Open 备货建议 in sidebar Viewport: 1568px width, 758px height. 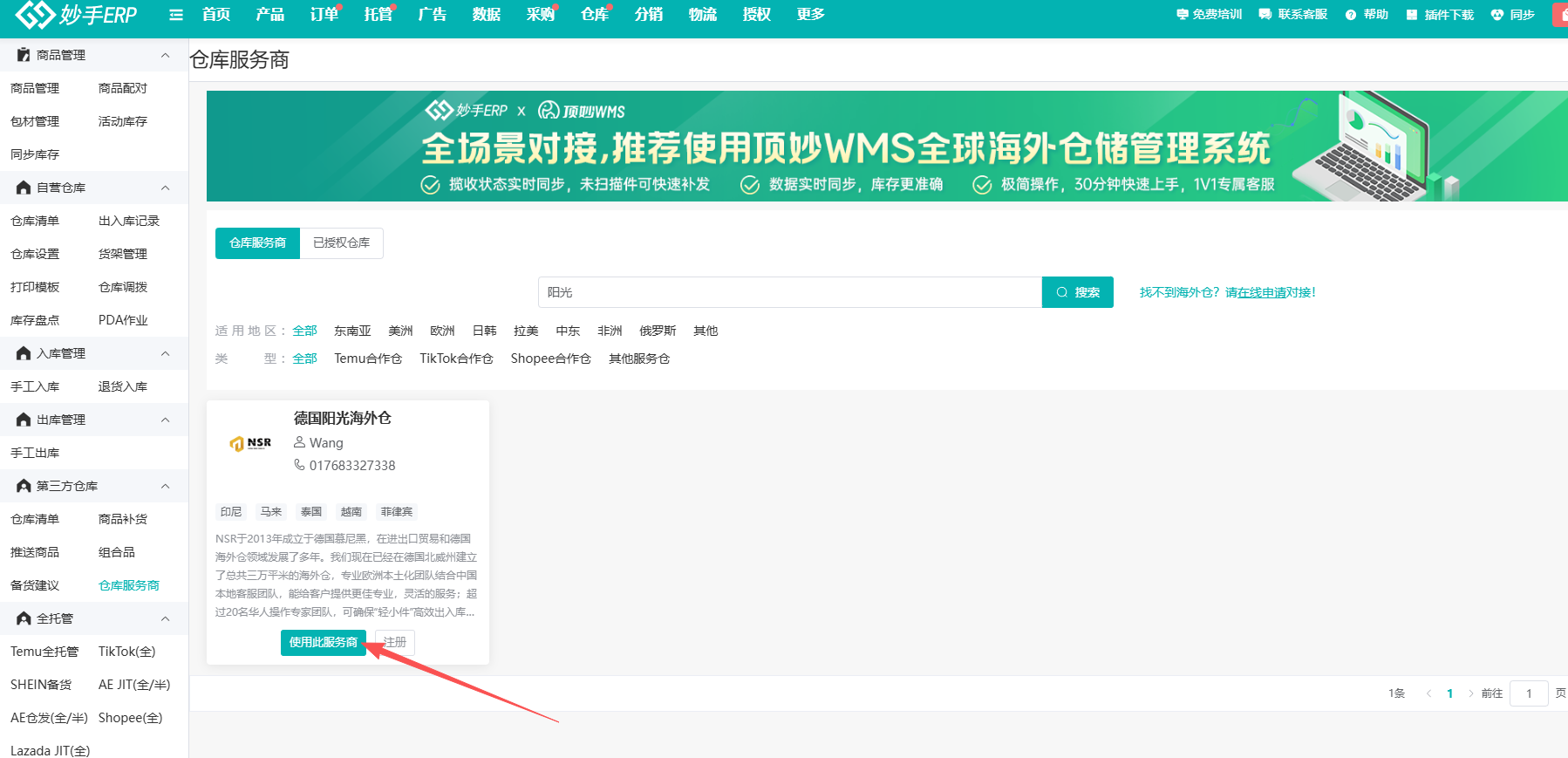[35, 585]
